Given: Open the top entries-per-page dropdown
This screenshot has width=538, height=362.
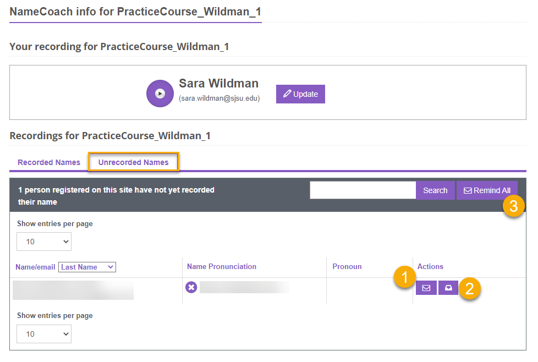Looking at the screenshot, I should pos(43,241).
